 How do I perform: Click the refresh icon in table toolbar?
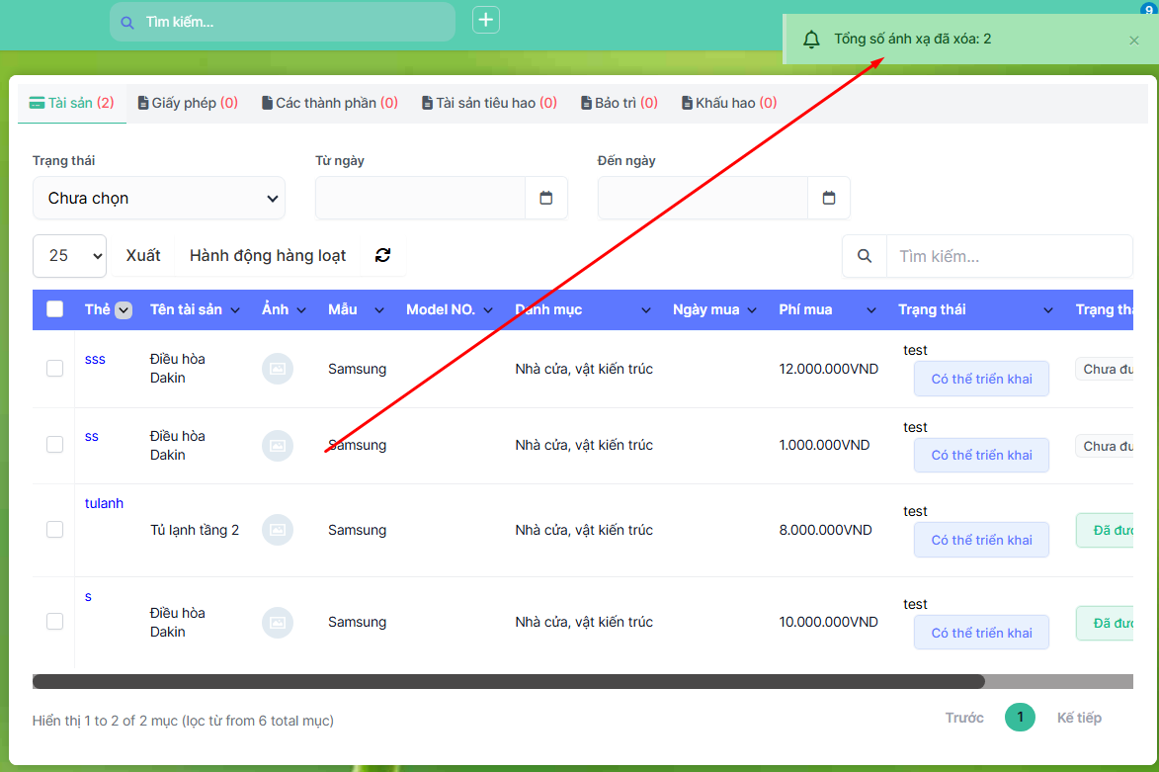click(383, 255)
